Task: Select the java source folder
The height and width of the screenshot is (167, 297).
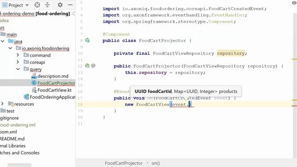Action: tap(18, 41)
